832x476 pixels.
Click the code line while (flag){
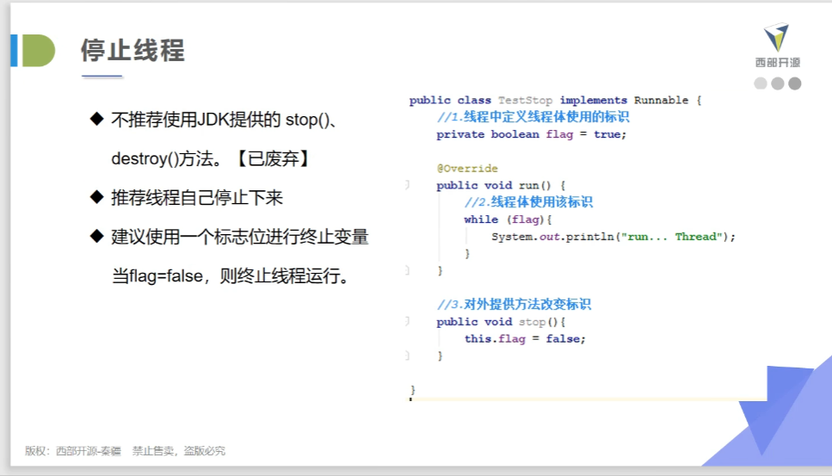tap(508, 219)
